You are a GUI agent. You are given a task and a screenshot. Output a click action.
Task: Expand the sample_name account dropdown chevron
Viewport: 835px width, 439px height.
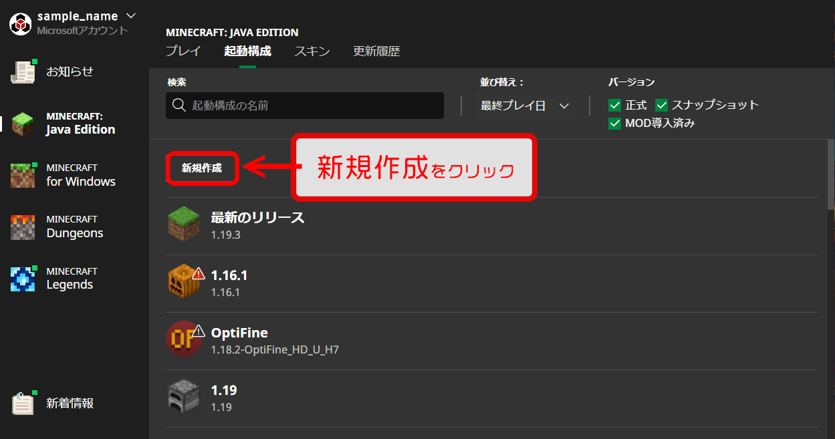click(x=131, y=16)
